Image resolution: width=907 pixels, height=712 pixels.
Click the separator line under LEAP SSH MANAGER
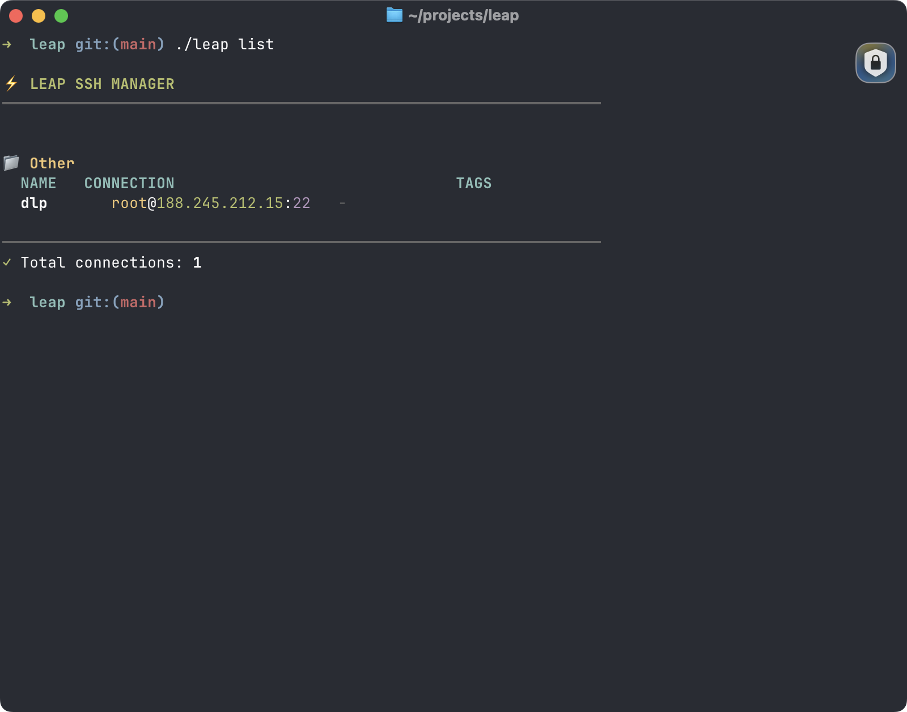point(300,104)
